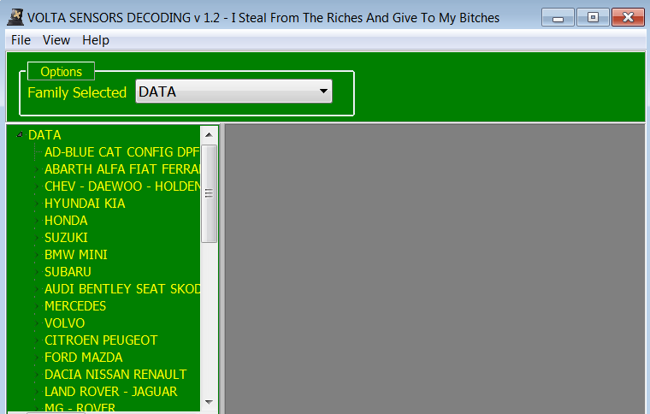
Task: Select BMW MINI tree item
Action: coord(76,254)
